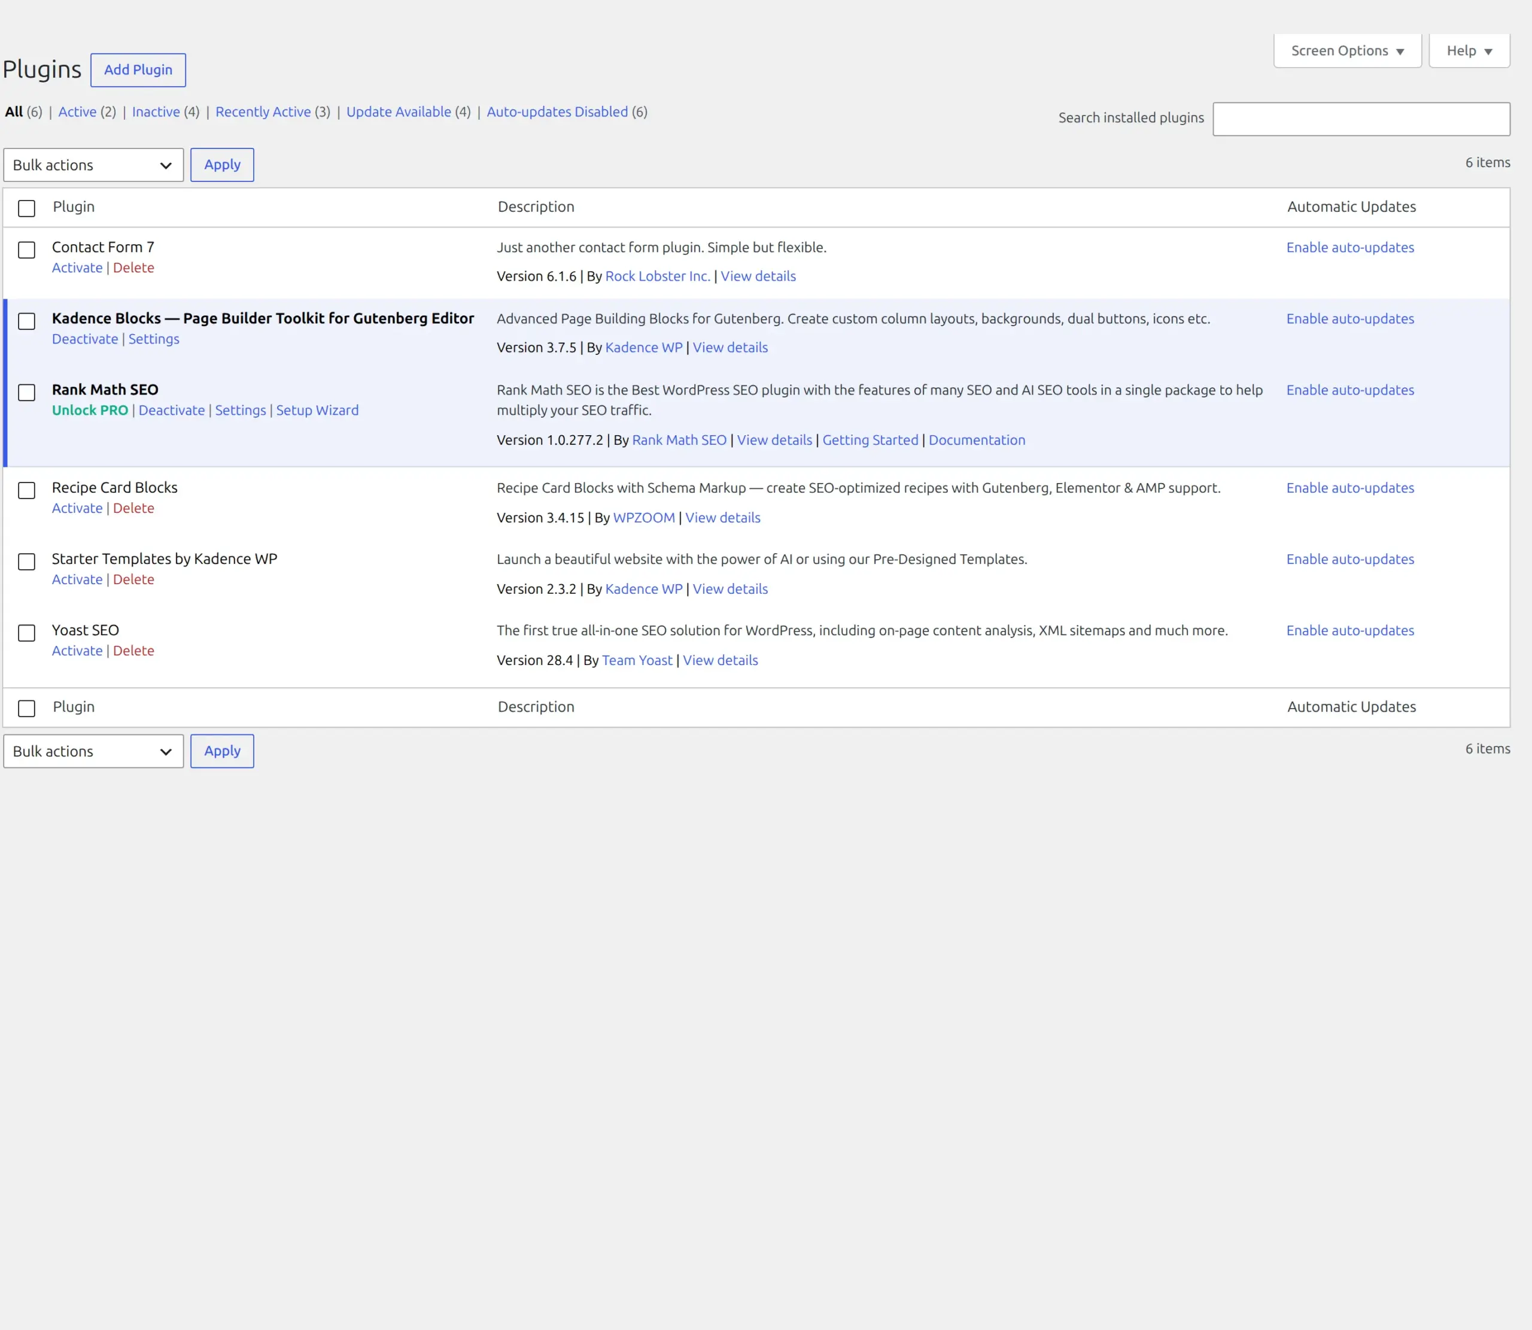Check the Recipe Card Blocks checkbox
This screenshot has width=1532, height=1330.
pyautogui.click(x=27, y=491)
